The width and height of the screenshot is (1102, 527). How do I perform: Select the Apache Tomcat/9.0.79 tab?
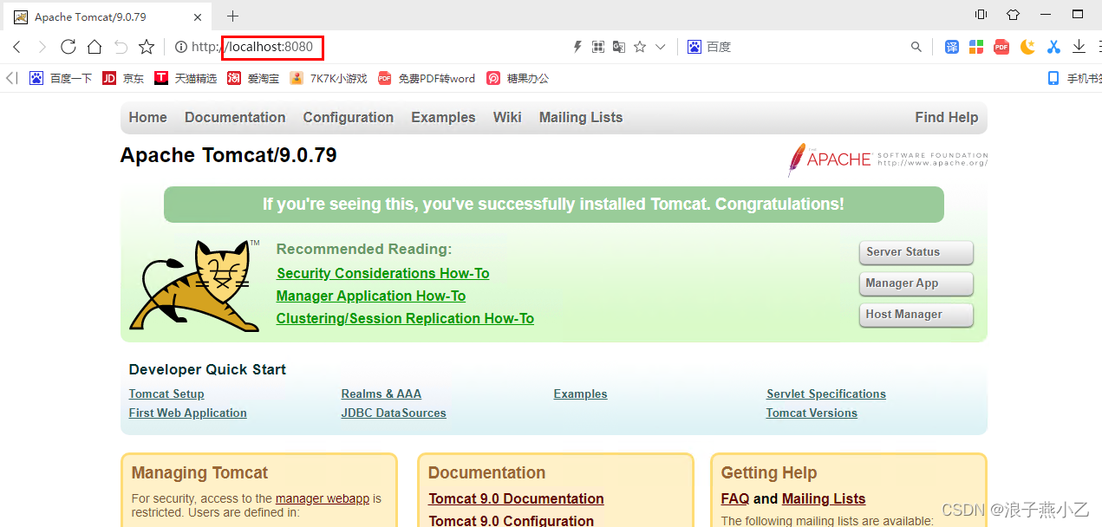[x=108, y=16]
